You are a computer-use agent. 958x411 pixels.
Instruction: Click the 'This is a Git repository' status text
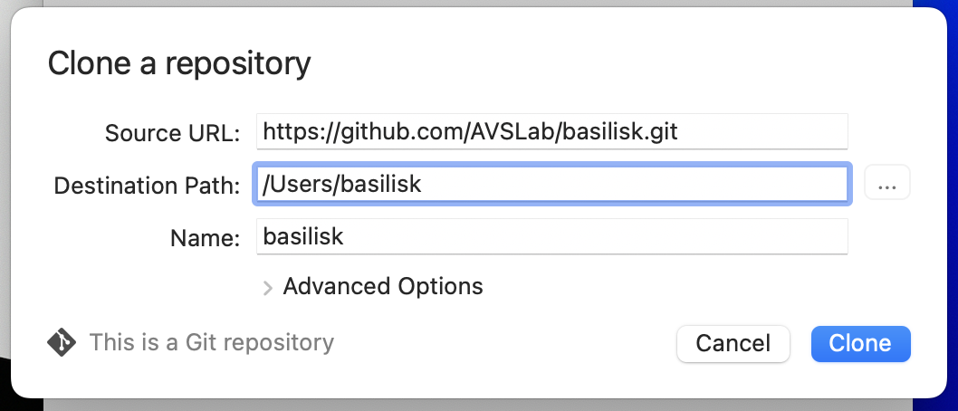pyautogui.click(x=212, y=343)
